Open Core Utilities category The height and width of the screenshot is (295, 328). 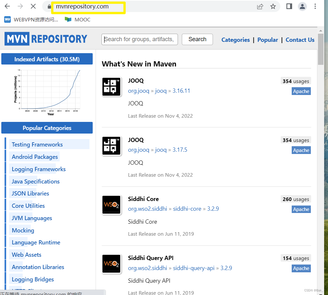(x=28, y=206)
